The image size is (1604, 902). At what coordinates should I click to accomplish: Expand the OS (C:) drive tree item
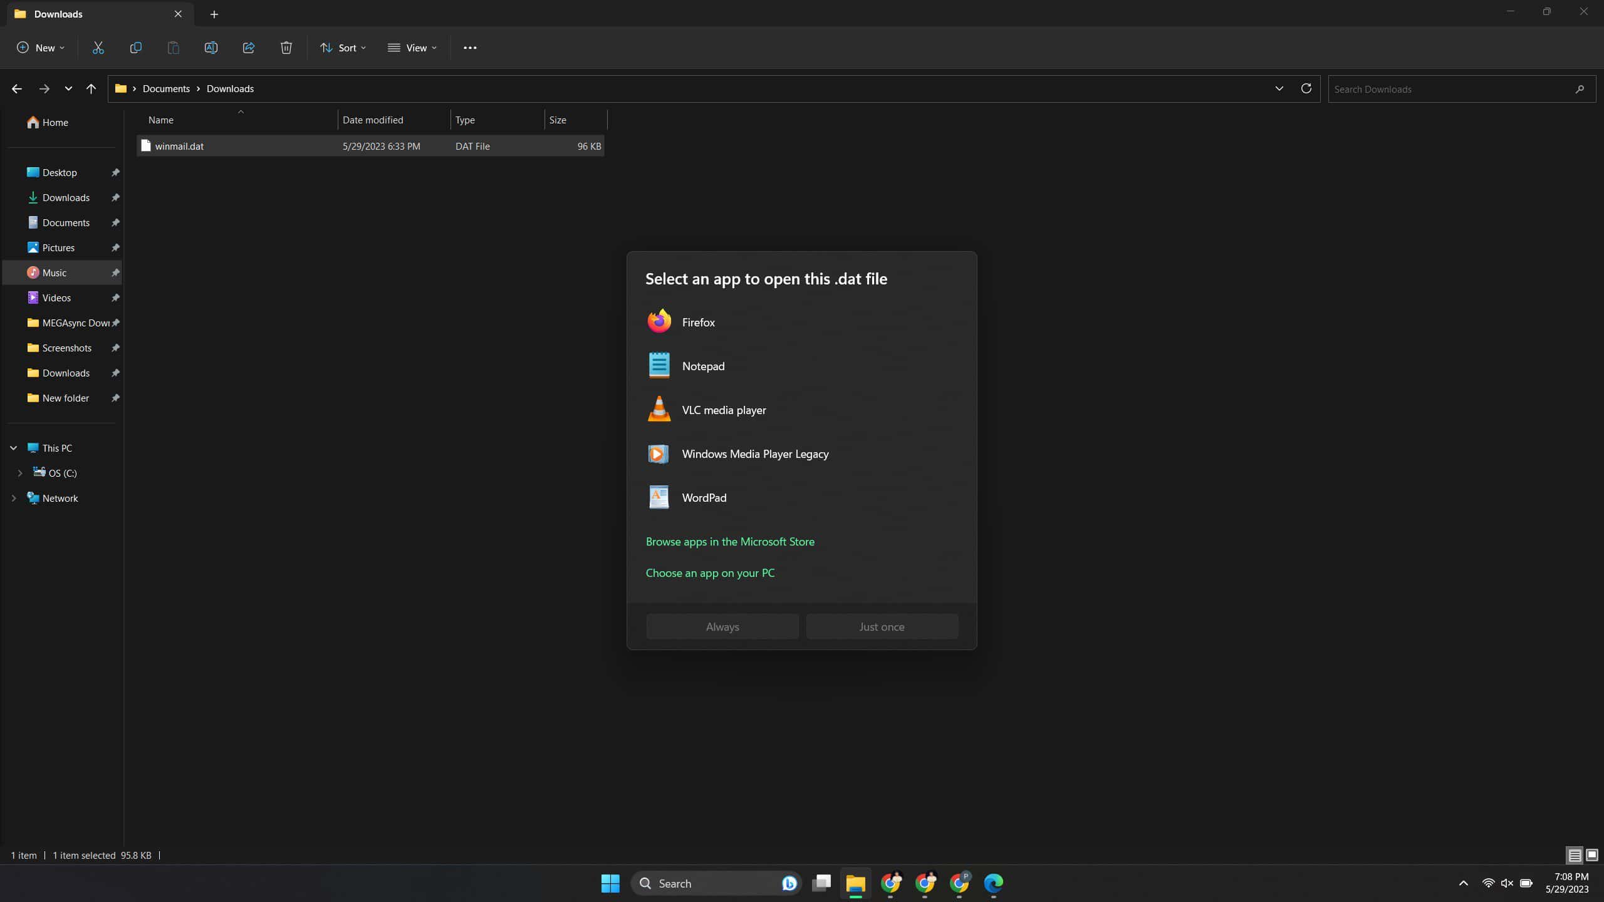click(20, 472)
